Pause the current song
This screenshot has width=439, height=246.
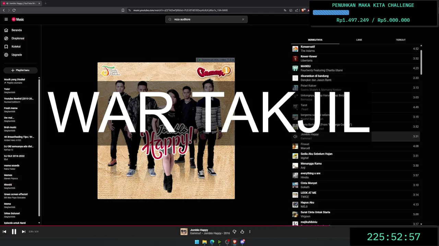pos(14,232)
